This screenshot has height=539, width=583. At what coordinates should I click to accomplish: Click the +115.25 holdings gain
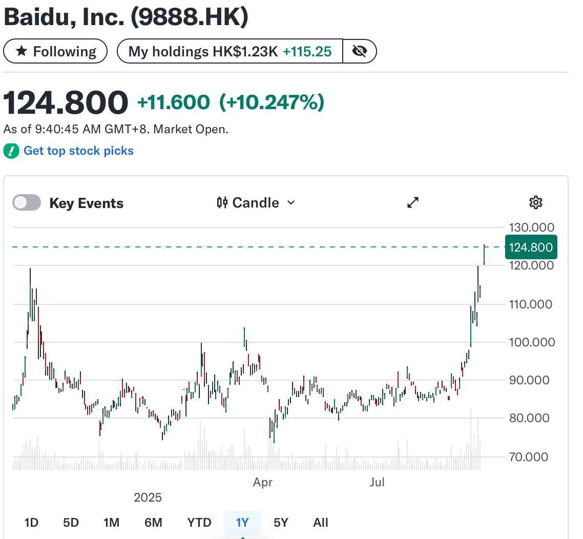[307, 52]
